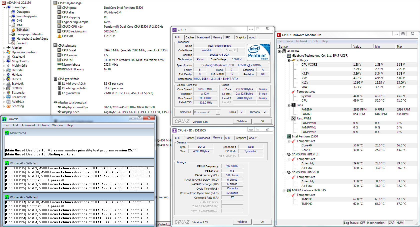Click the Adatbázis database icon
Screen dimensions: 420x227
pyautogui.click(x=8, y=102)
